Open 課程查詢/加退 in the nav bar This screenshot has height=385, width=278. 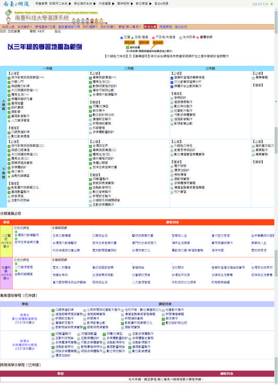click(45, 27)
